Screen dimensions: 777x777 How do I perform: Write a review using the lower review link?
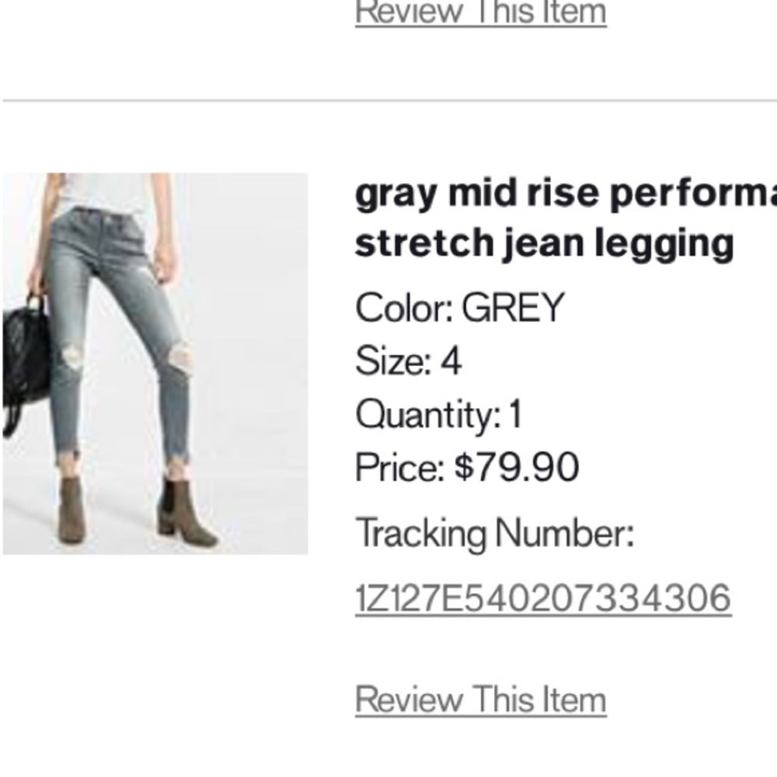[x=479, y=698]
